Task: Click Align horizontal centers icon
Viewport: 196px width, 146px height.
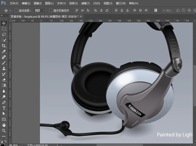Action: [x=101, y=10]
